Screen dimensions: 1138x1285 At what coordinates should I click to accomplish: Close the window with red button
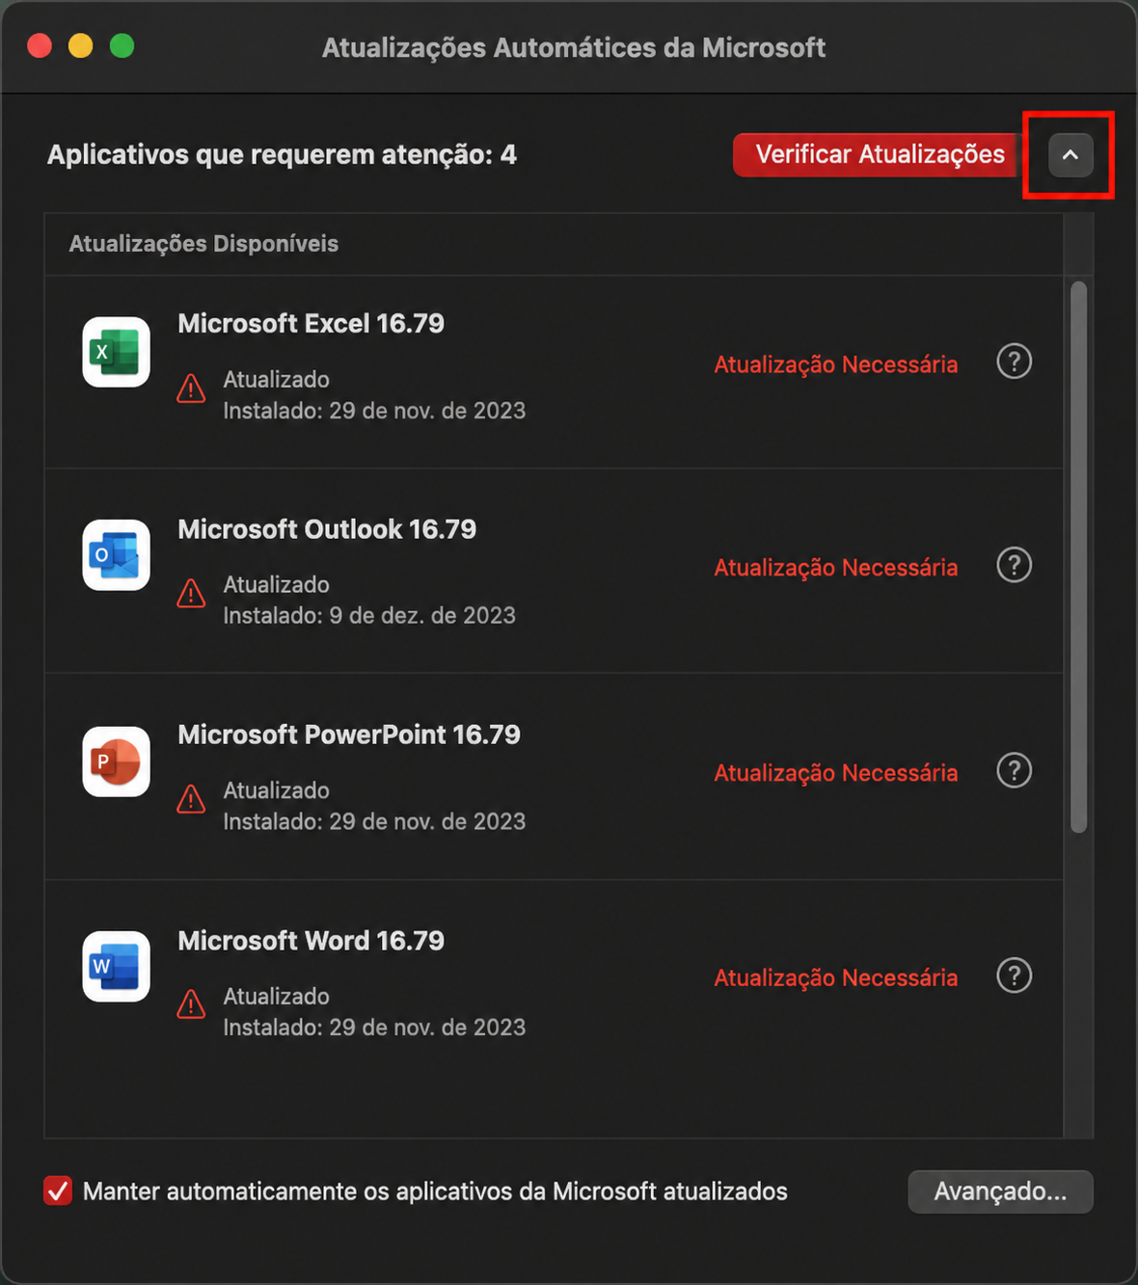point(40,45)
